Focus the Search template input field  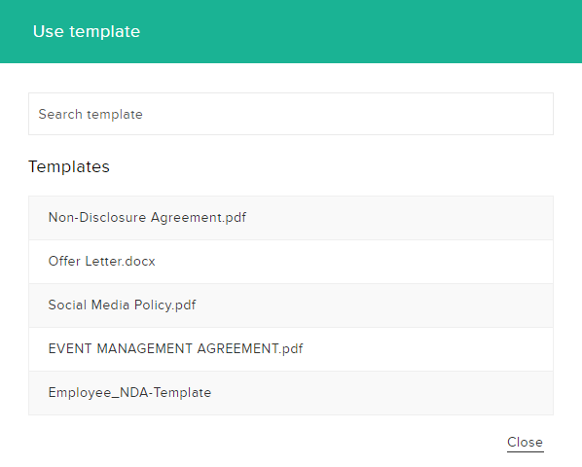point(291,114)
